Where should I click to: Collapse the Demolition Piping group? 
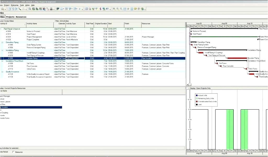(2, 42)
